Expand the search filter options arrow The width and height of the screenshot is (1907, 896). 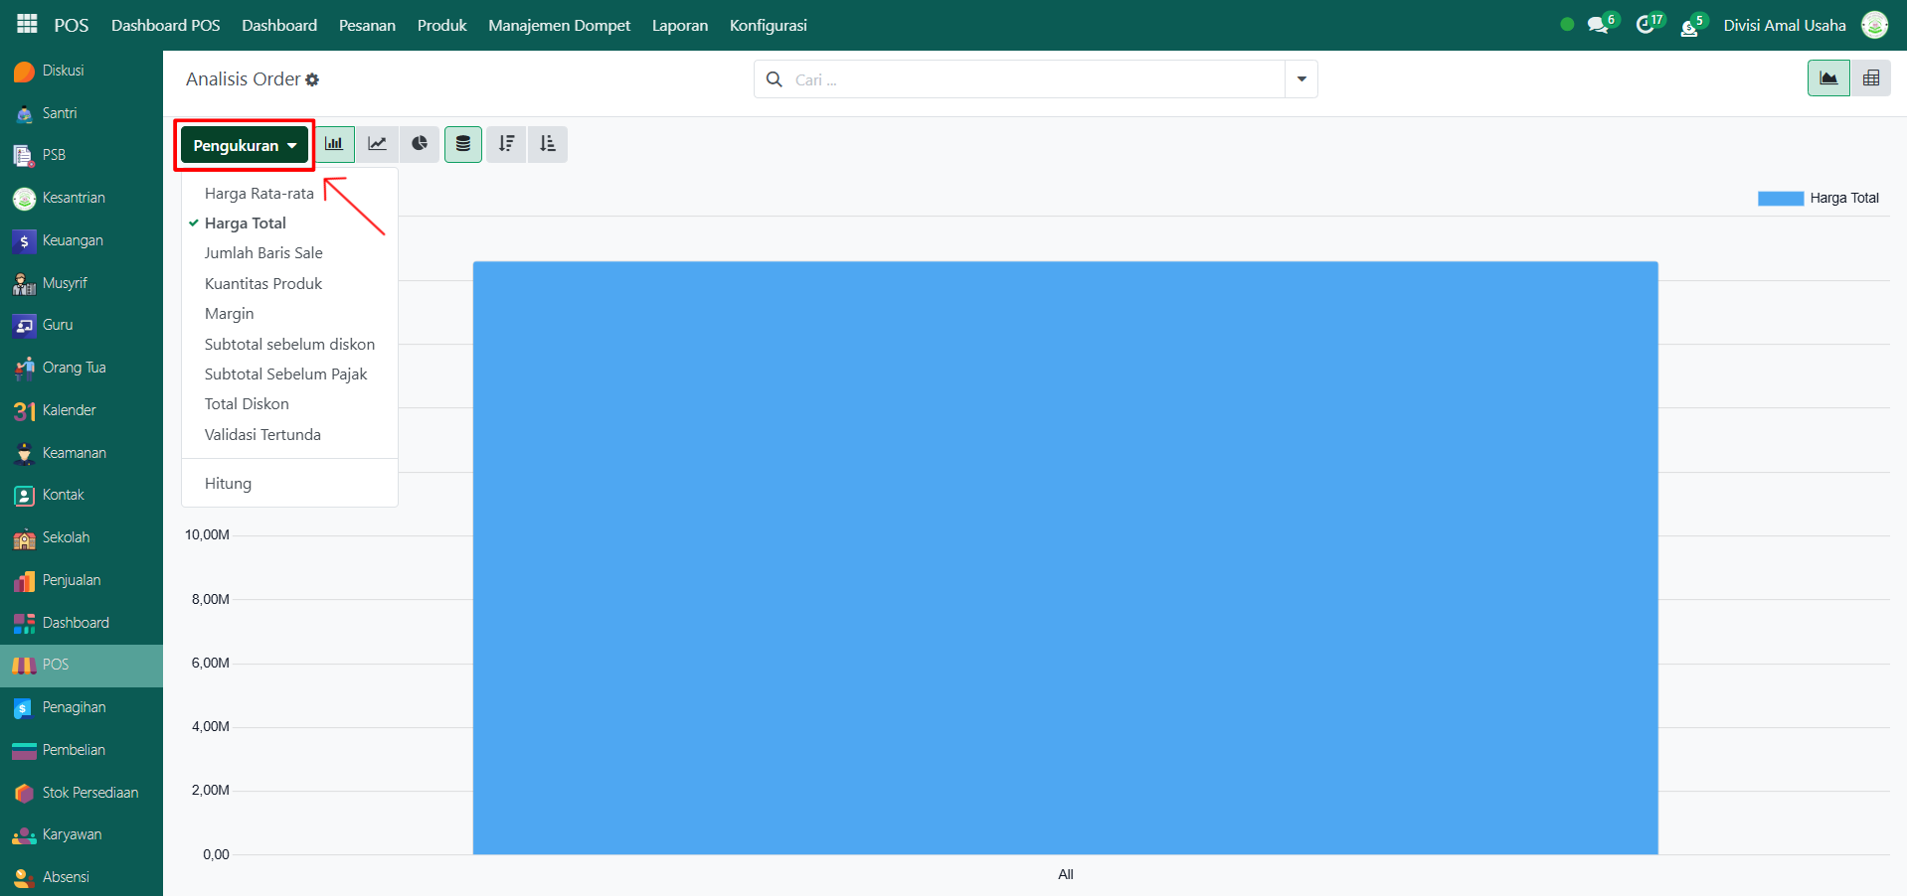(x=1300, y=79)
